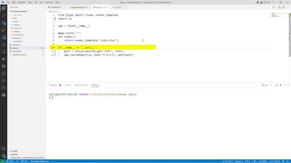Click the remote window indicator in status bar

[3, 161]
